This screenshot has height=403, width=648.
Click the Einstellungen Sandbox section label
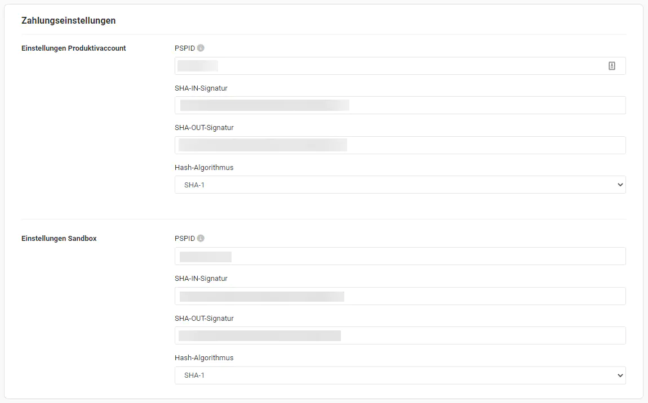59,239
